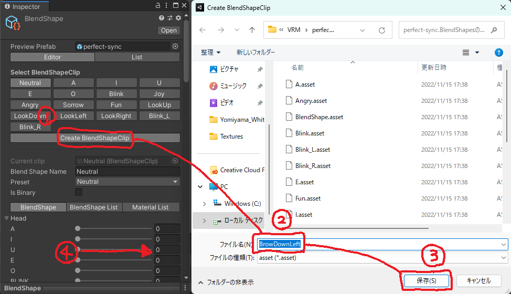The width and height of the screenshot is (511, 294).
Task: Click the file name field containing BrowDownLeft
Action: click(382, 244)
